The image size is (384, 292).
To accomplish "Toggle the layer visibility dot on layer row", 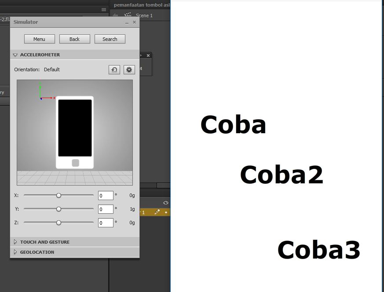I will click(x=166, y=212).
